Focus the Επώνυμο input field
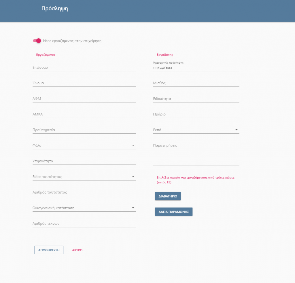This screenshot has width=295, height=283. [x=84, y=67]
